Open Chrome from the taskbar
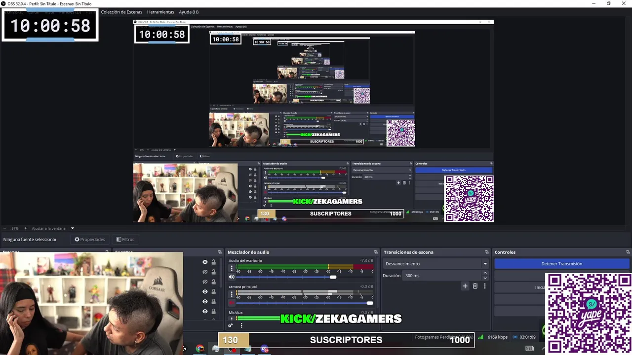This screenshot has width=632, height=355. 200,349
